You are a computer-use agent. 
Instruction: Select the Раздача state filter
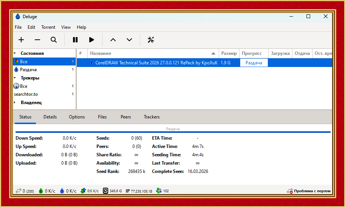click(x=44, y=70)
